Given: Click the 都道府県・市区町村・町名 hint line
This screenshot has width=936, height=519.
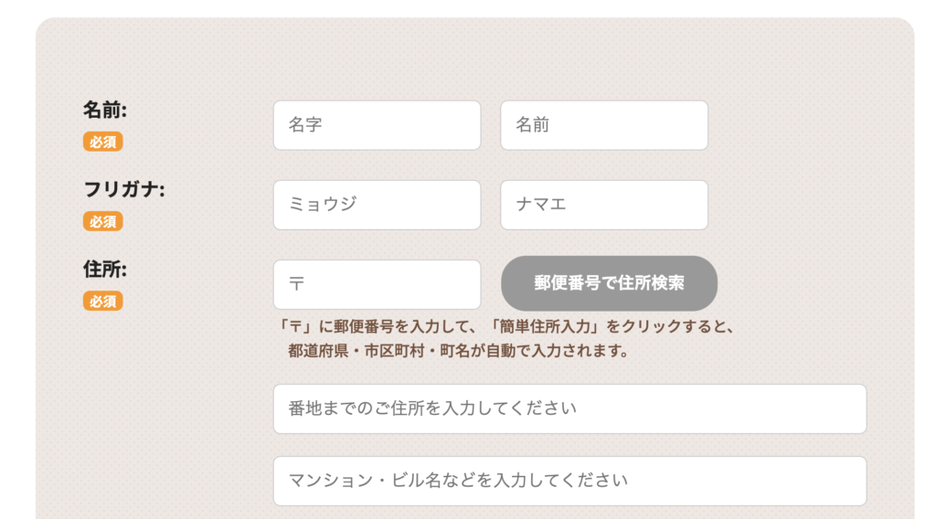Looking at the screenshot, I should [x=457, y=351].
